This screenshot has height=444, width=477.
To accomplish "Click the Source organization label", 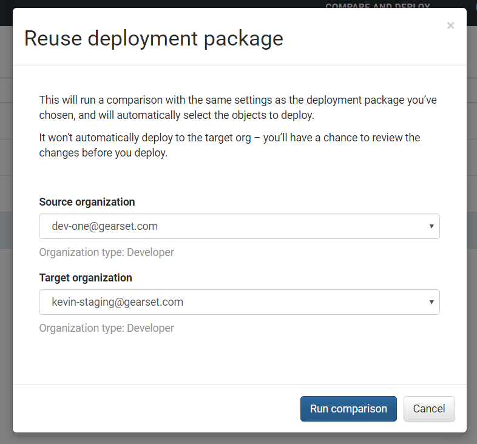I will pos(87,202).
